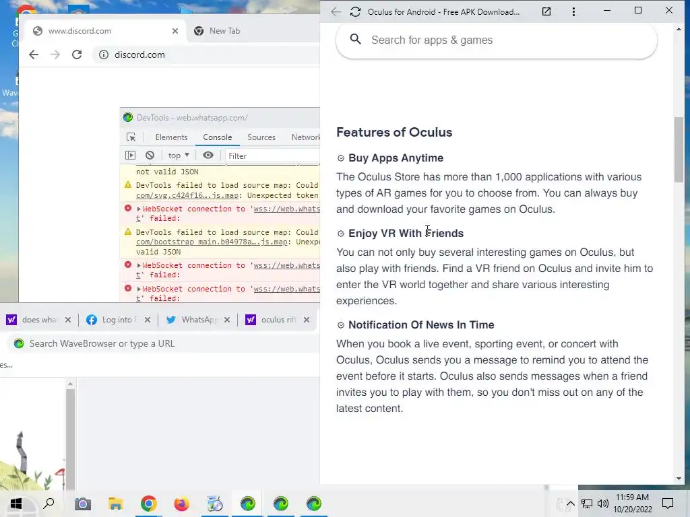Go back in the Oculus APK window
Screen dimensions: 690x517
pos(336,12)
